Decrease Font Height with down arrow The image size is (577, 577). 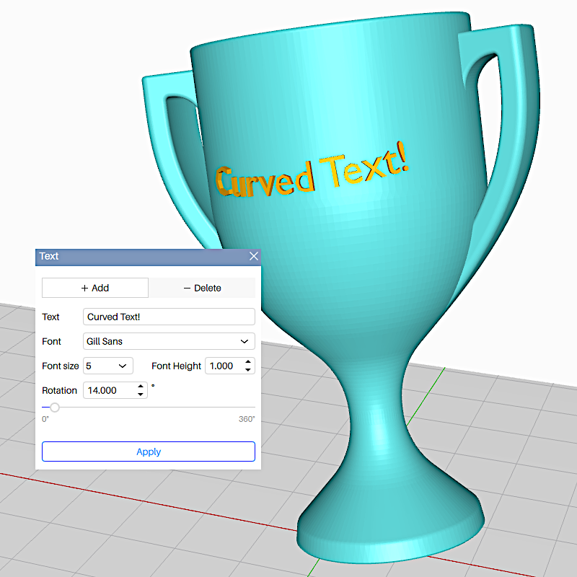tap(248, 370)
